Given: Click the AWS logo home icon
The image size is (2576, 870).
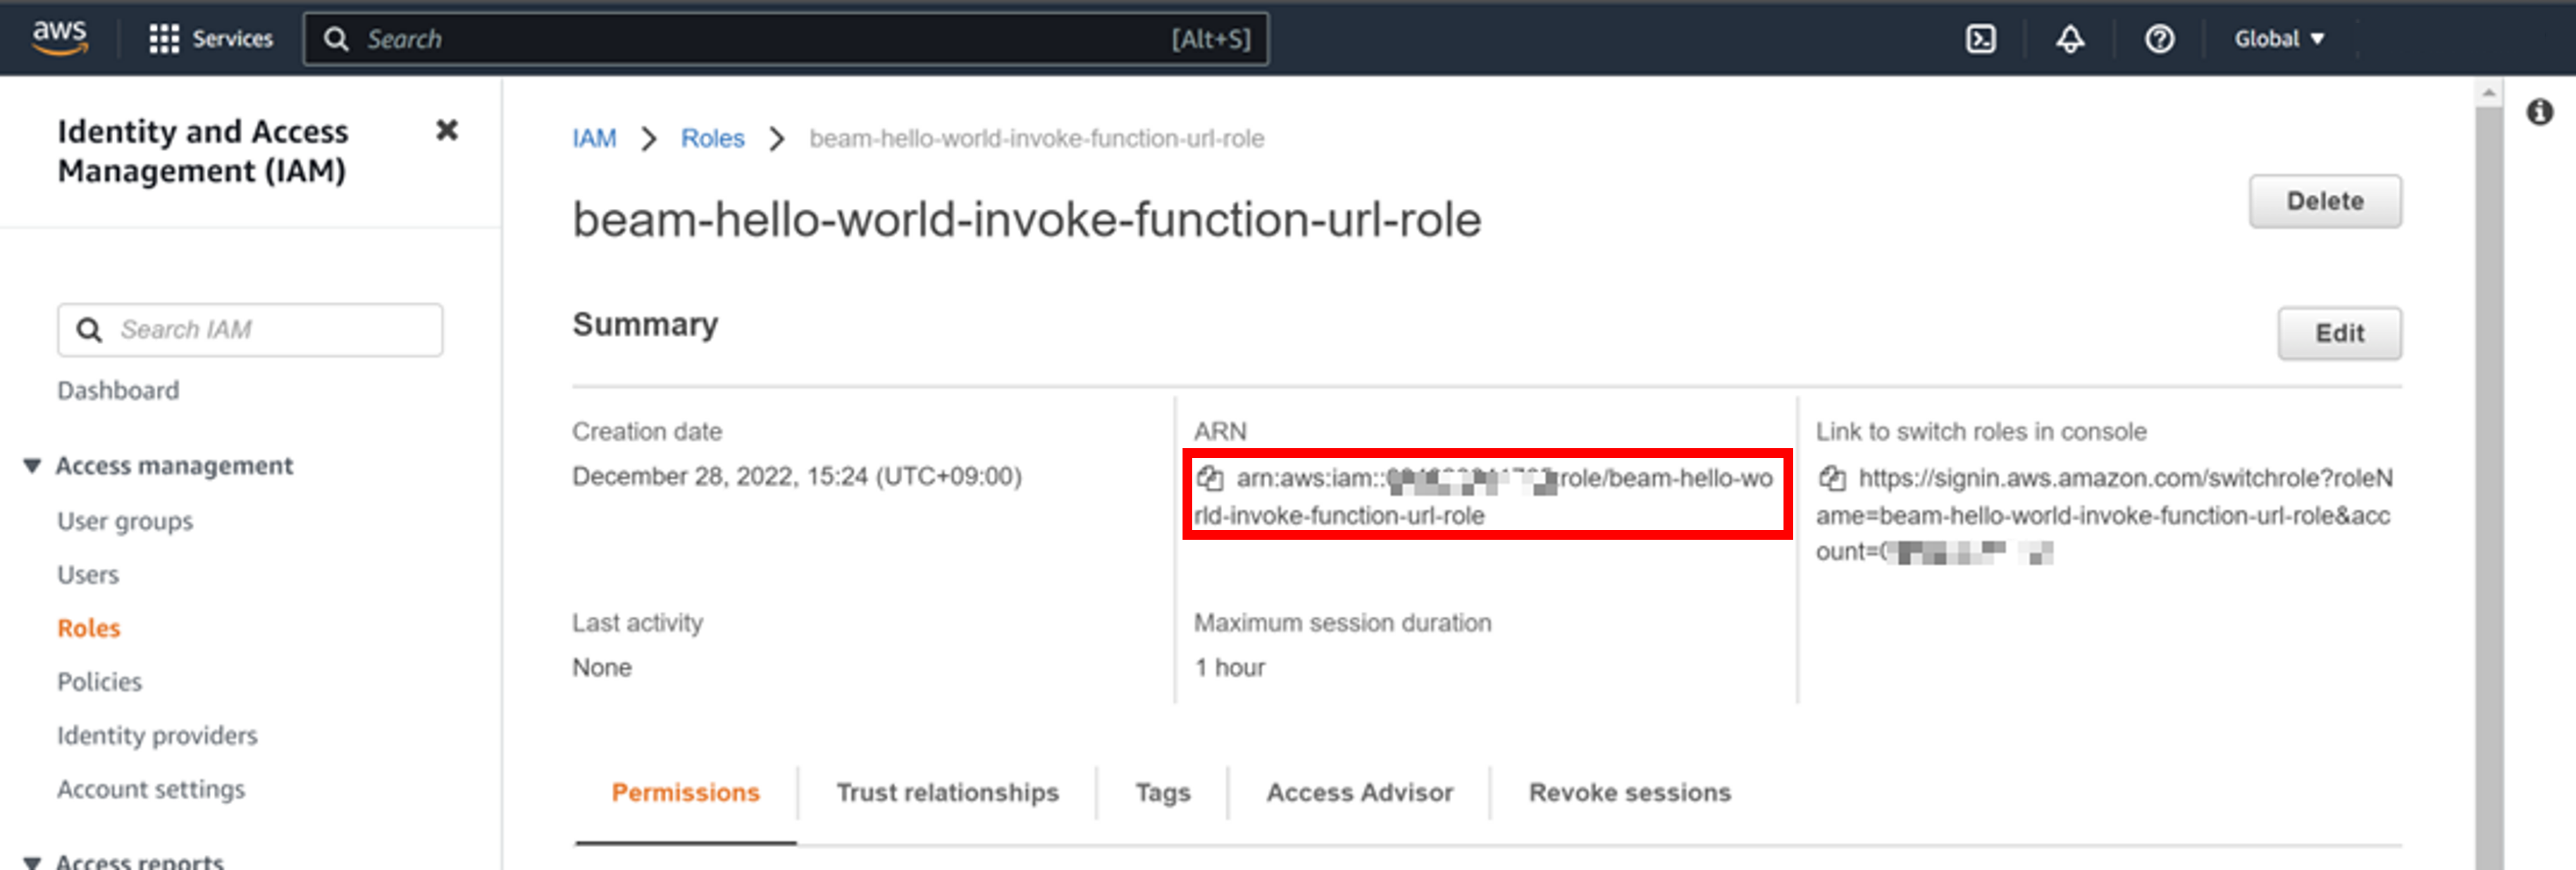Looking at the screenshot, I should (x=59, y=38).
